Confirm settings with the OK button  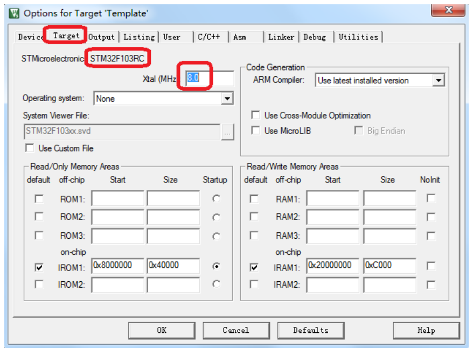click(x=162, y=331)
